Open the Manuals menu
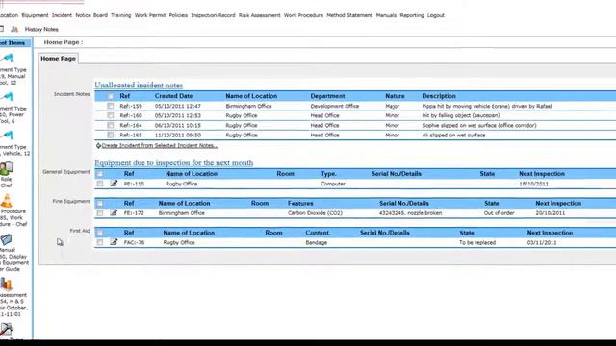Viewport: 616px width, 346px height. 386,15
